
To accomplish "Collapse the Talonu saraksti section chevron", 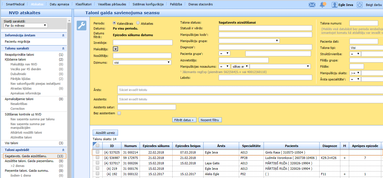I will point(63,49).
